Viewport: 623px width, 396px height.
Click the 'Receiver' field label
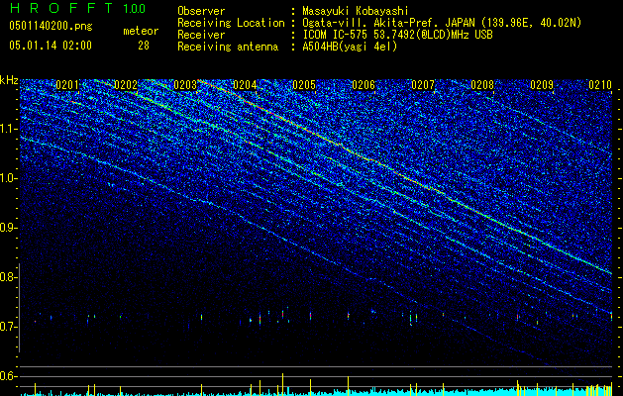click(201, 35)
